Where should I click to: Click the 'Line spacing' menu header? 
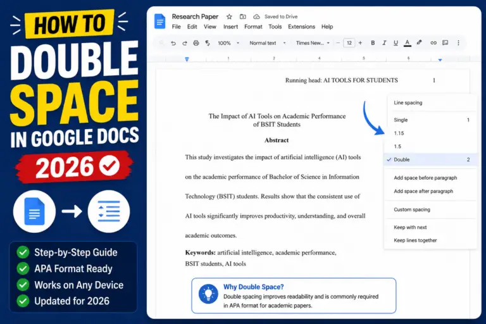coord(408,103)
